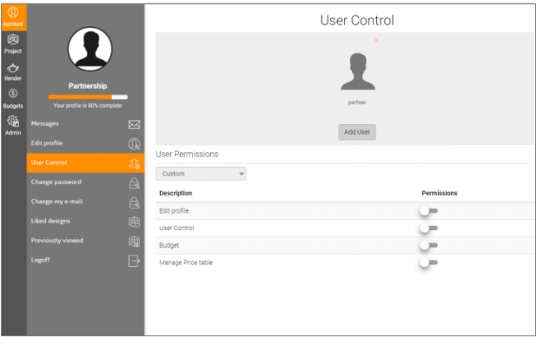The height and width of the screenshot is (345, 550).
Task: Open the Render teapot icon
Action: point(13,68)
